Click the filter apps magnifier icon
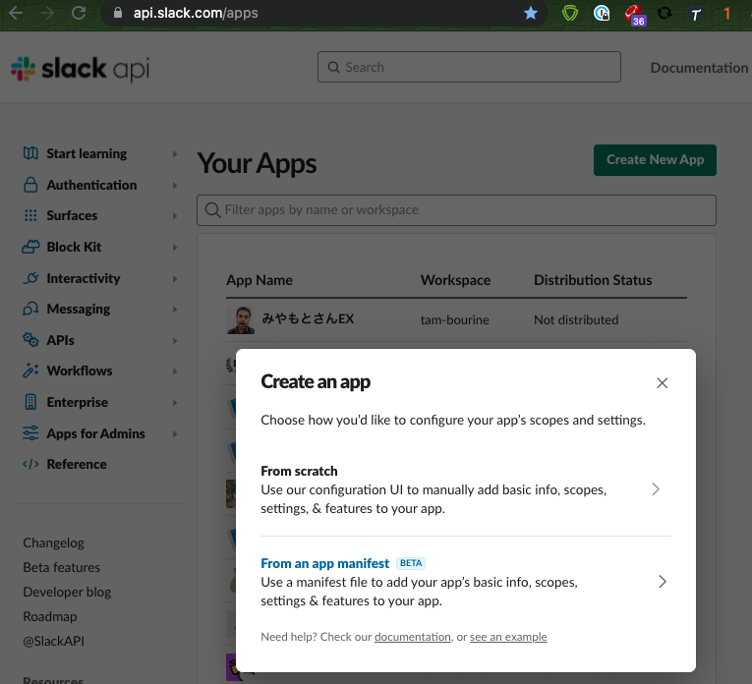Screen dimensions: 752x684 click(212, 210)
